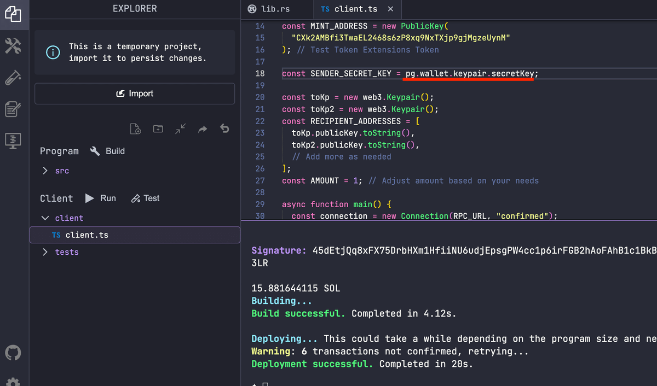The image size is (657, 386).
Task: Open the Tutorials sidebar icon
Action: click(x=13, y=109)
